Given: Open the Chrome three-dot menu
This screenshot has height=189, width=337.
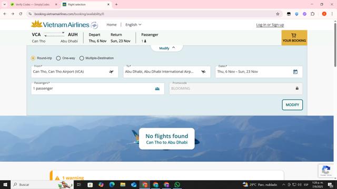Looking at the screenshot, I should [332, 14].
